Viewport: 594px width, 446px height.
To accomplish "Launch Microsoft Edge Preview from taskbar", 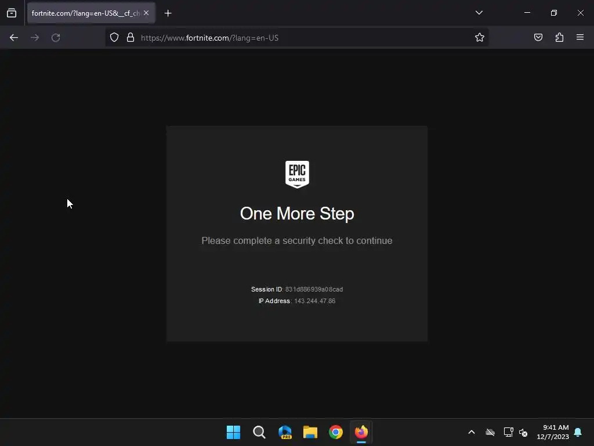I will point(285,432).
